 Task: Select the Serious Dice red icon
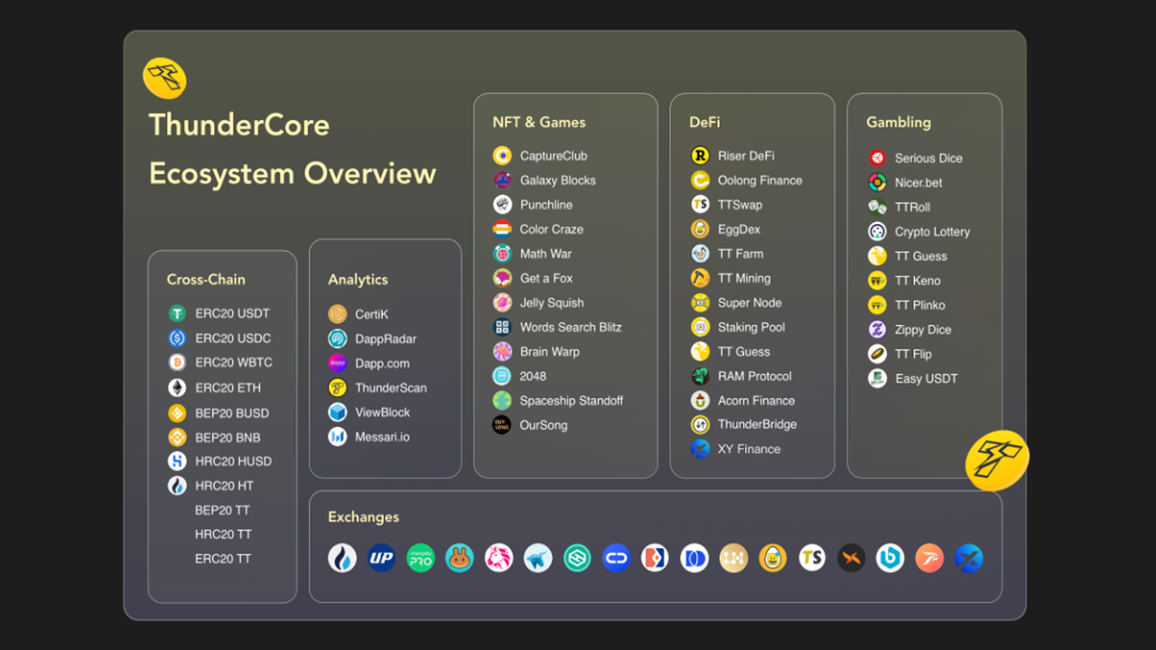(x=877, y=158)
